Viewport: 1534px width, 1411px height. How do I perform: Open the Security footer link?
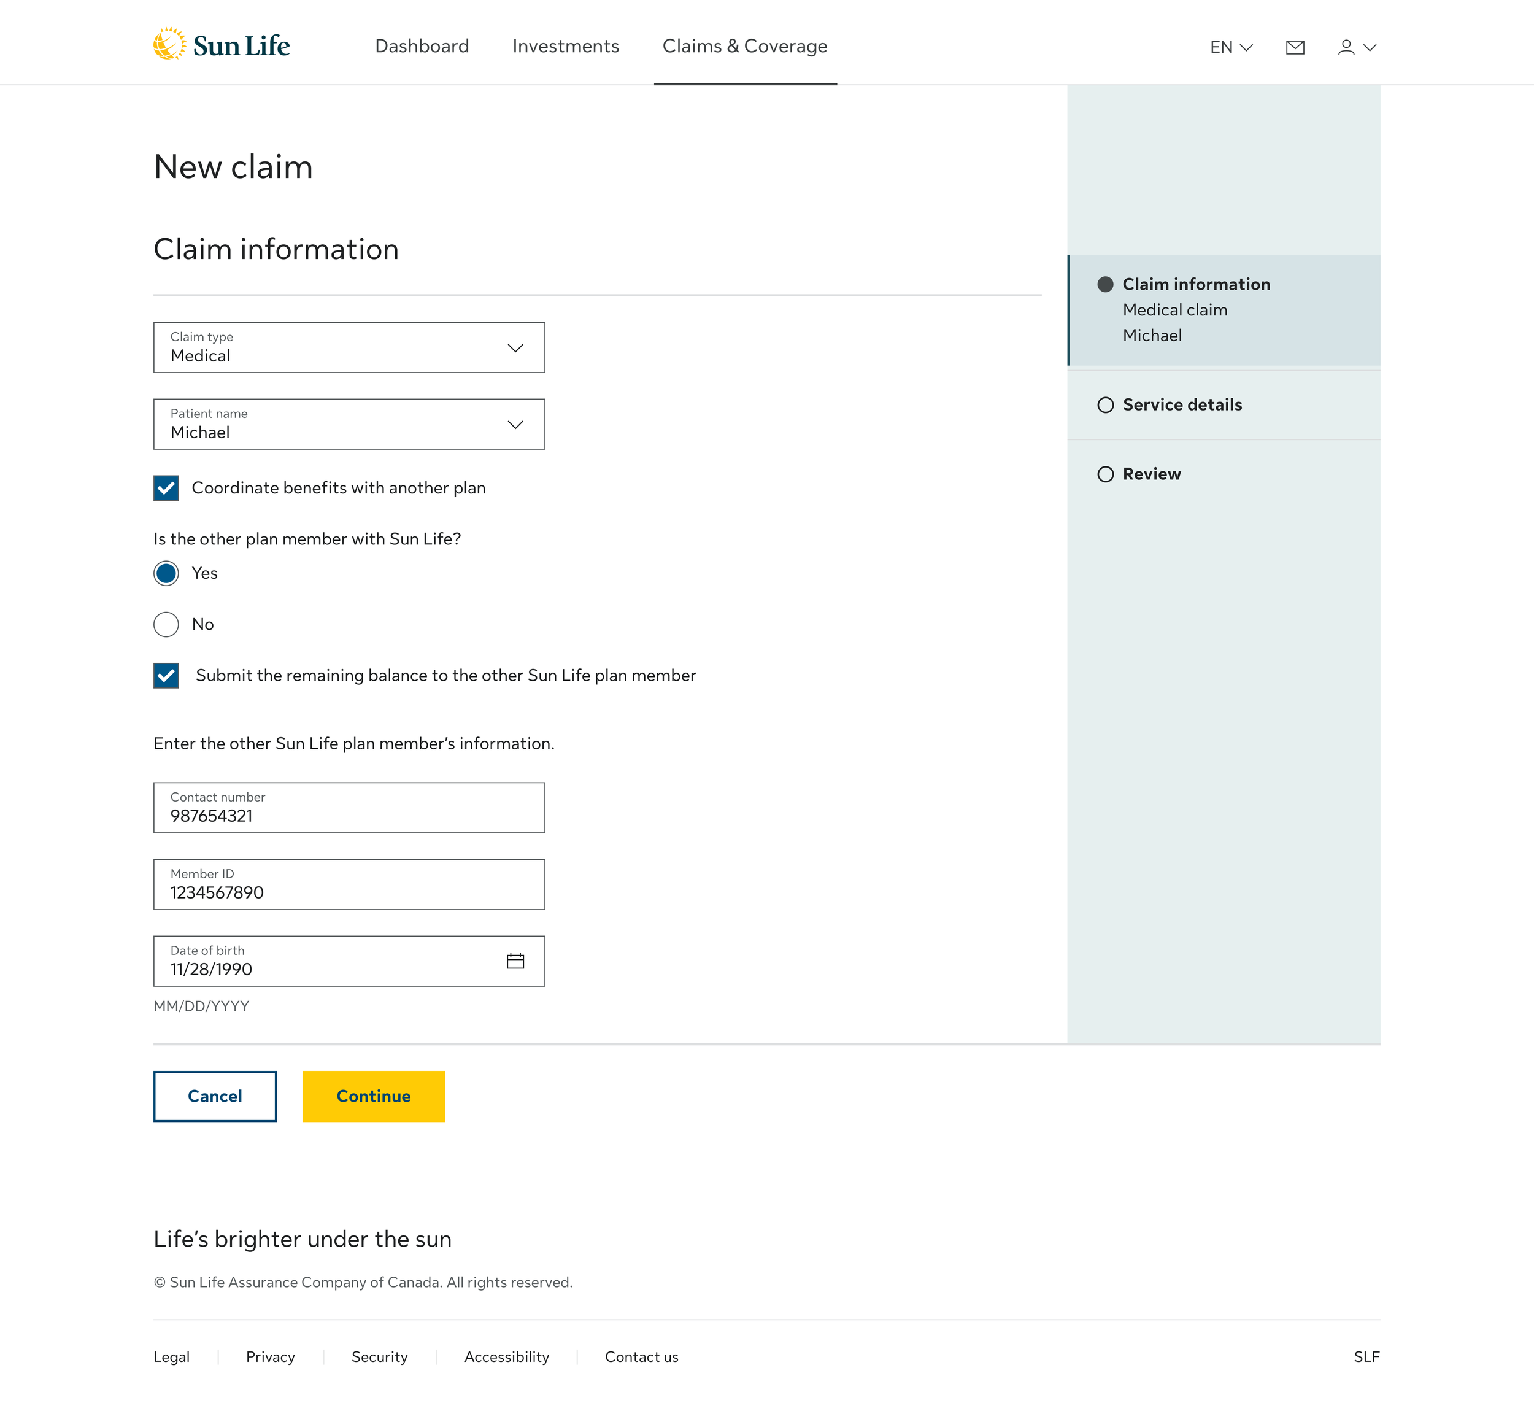click(379, 1357)
